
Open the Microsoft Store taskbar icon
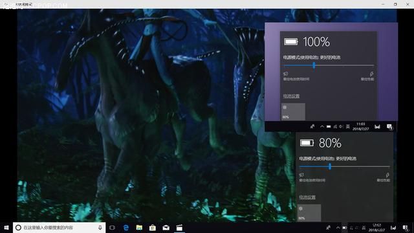[x=153, y=227]
